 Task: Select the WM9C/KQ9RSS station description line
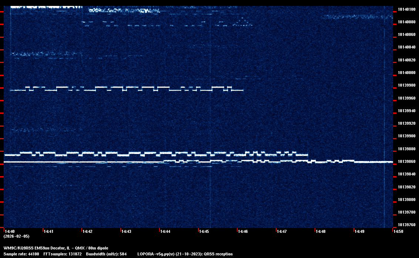tap(56, 248)
